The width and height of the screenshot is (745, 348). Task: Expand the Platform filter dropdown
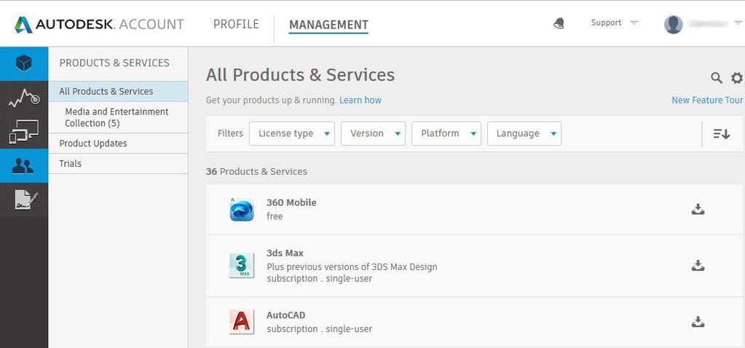point(446,133)
